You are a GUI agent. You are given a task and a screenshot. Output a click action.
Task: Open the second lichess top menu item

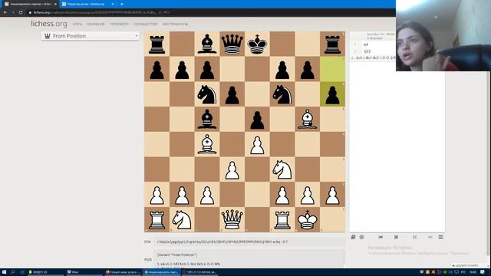pyautogui.click(x=95, y=24)
